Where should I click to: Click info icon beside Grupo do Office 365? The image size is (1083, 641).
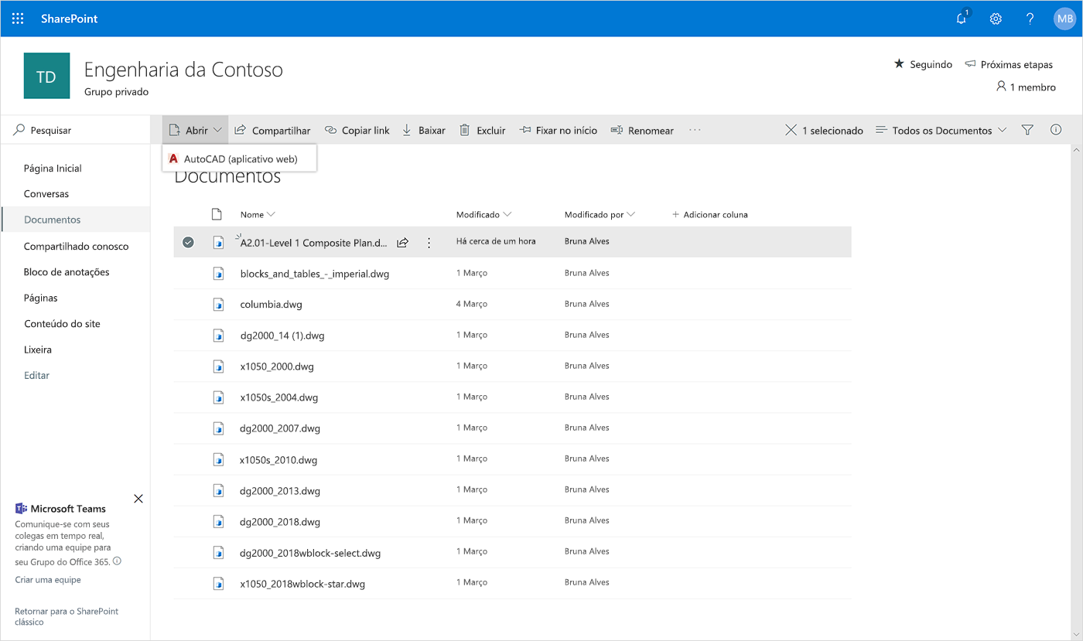[x=118, y=561]
